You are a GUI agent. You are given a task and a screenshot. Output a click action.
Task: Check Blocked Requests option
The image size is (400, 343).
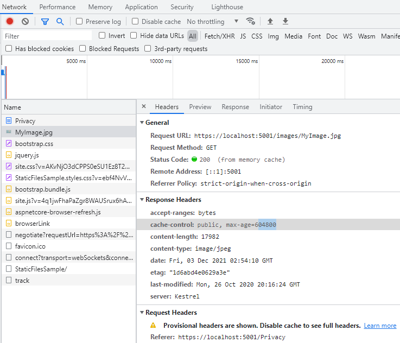82,48
